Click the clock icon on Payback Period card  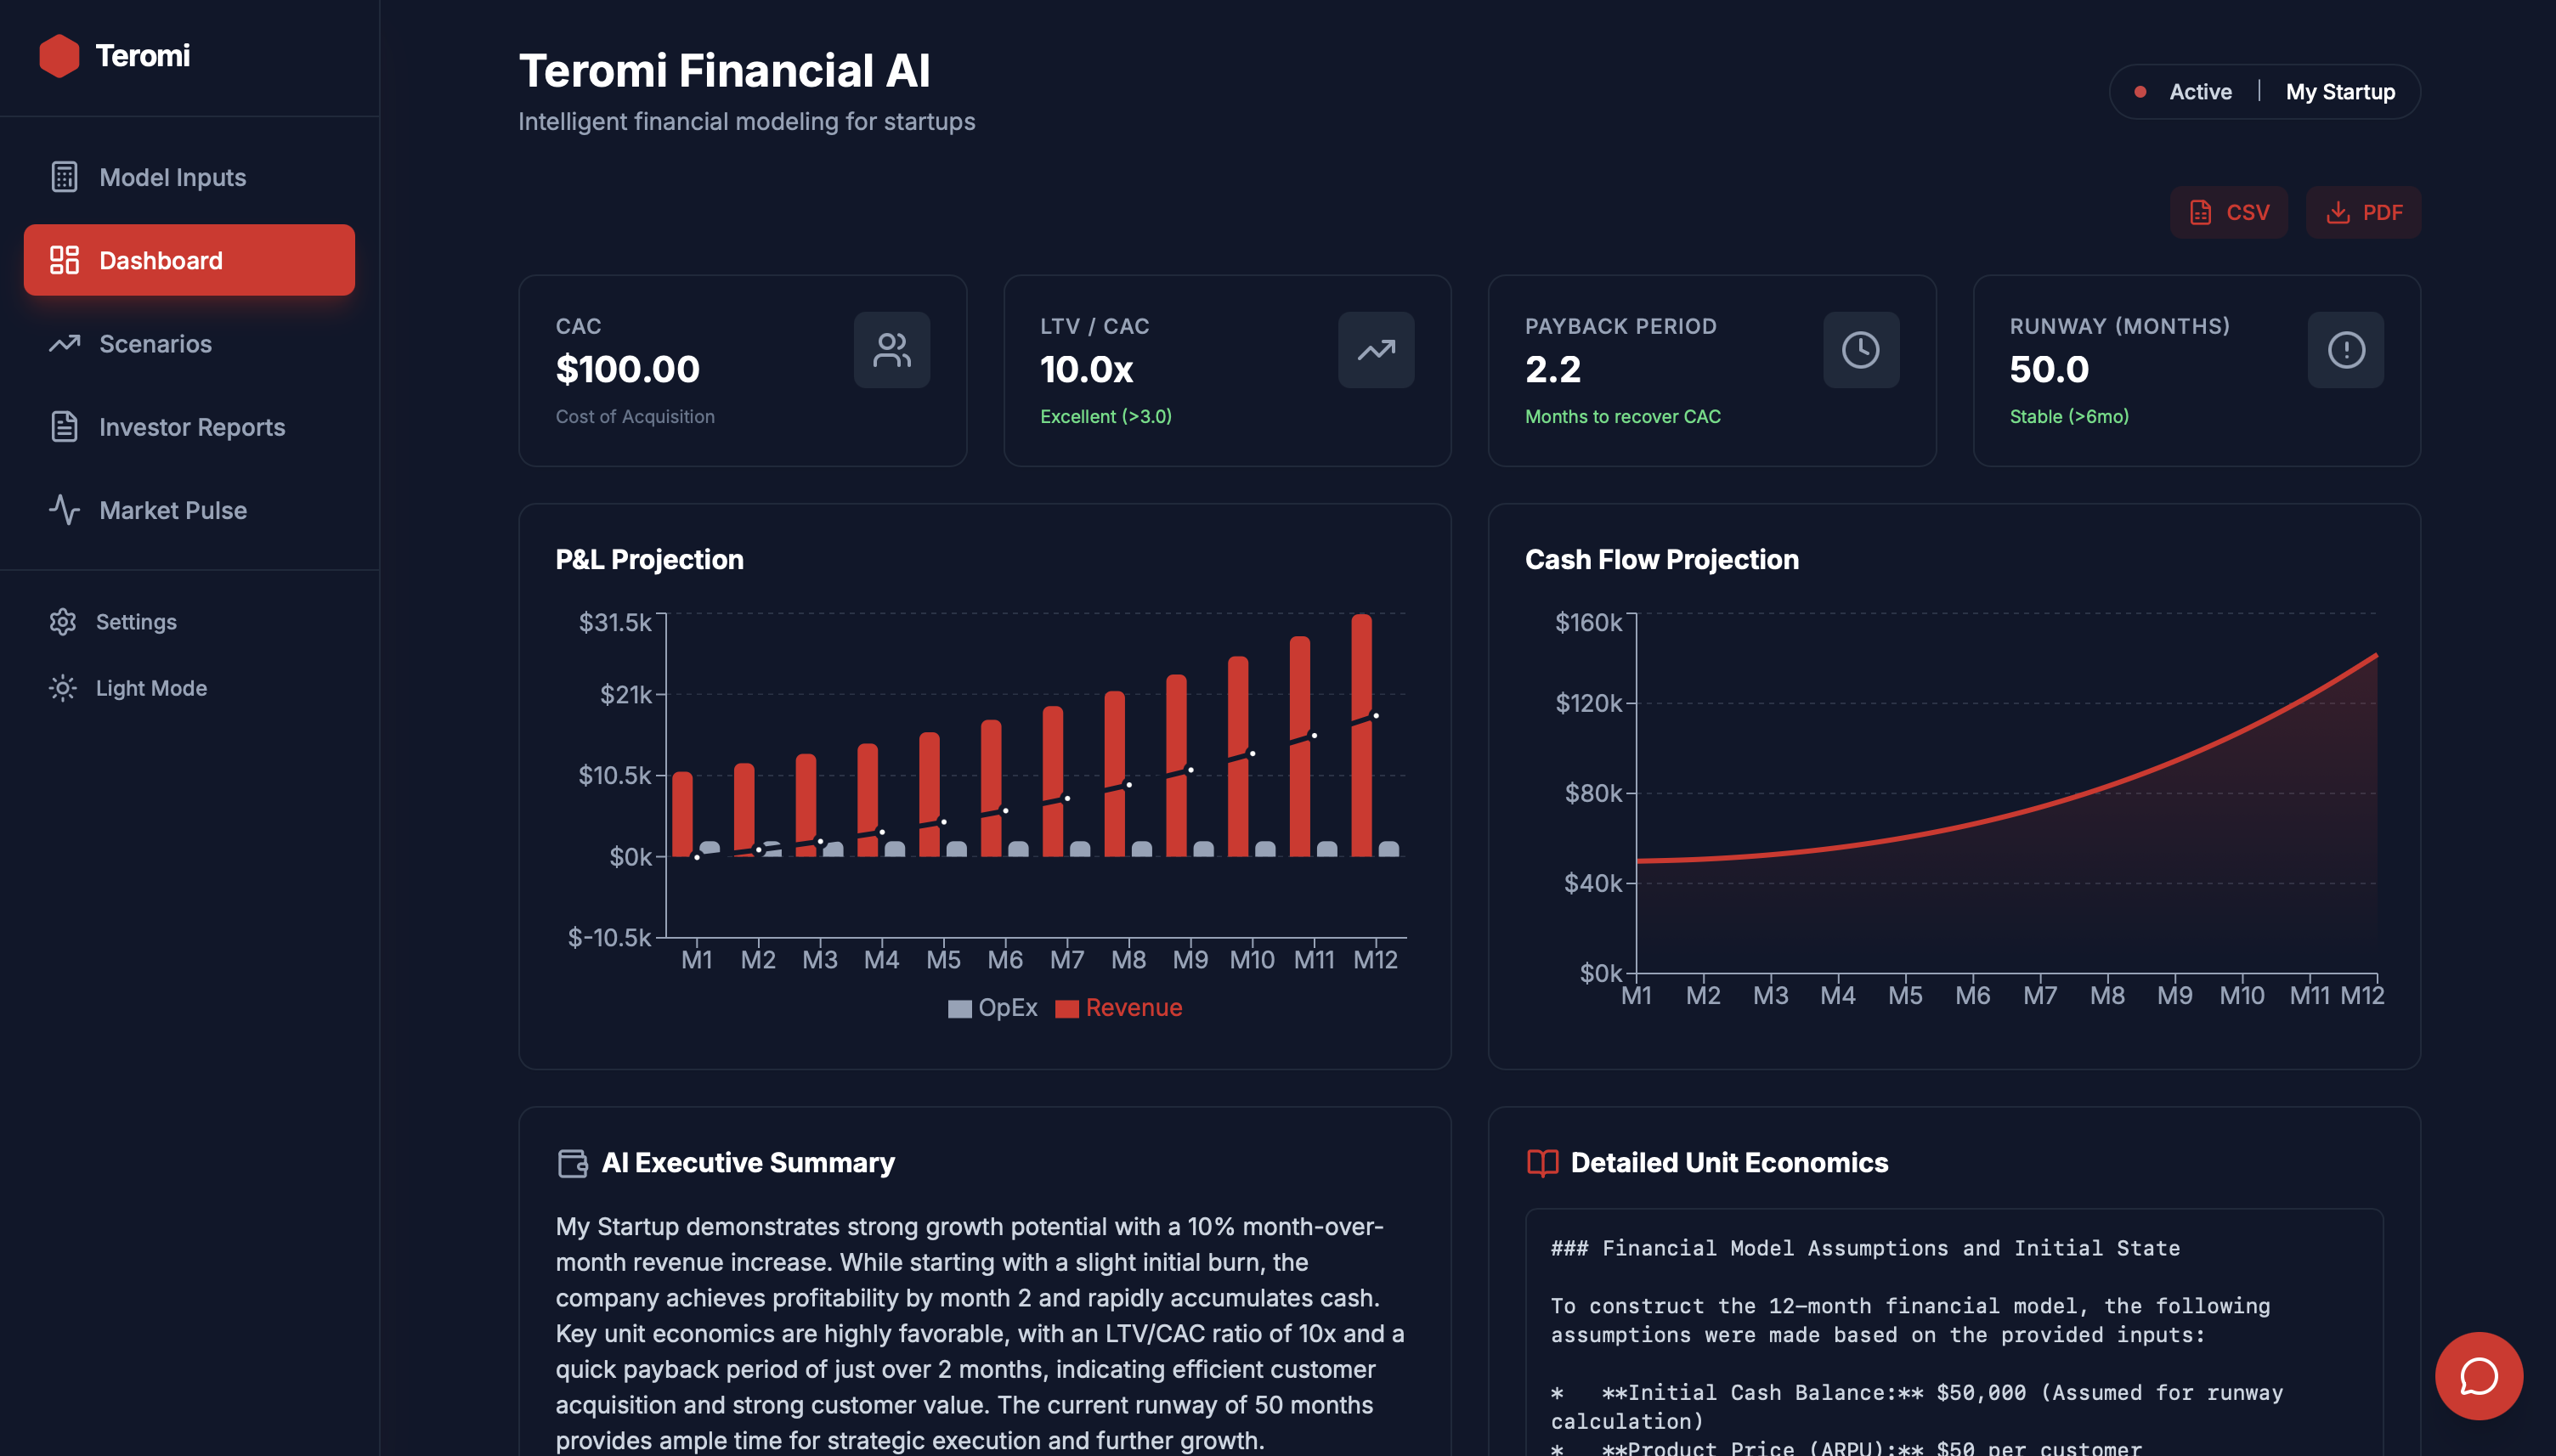[1861, 350]
